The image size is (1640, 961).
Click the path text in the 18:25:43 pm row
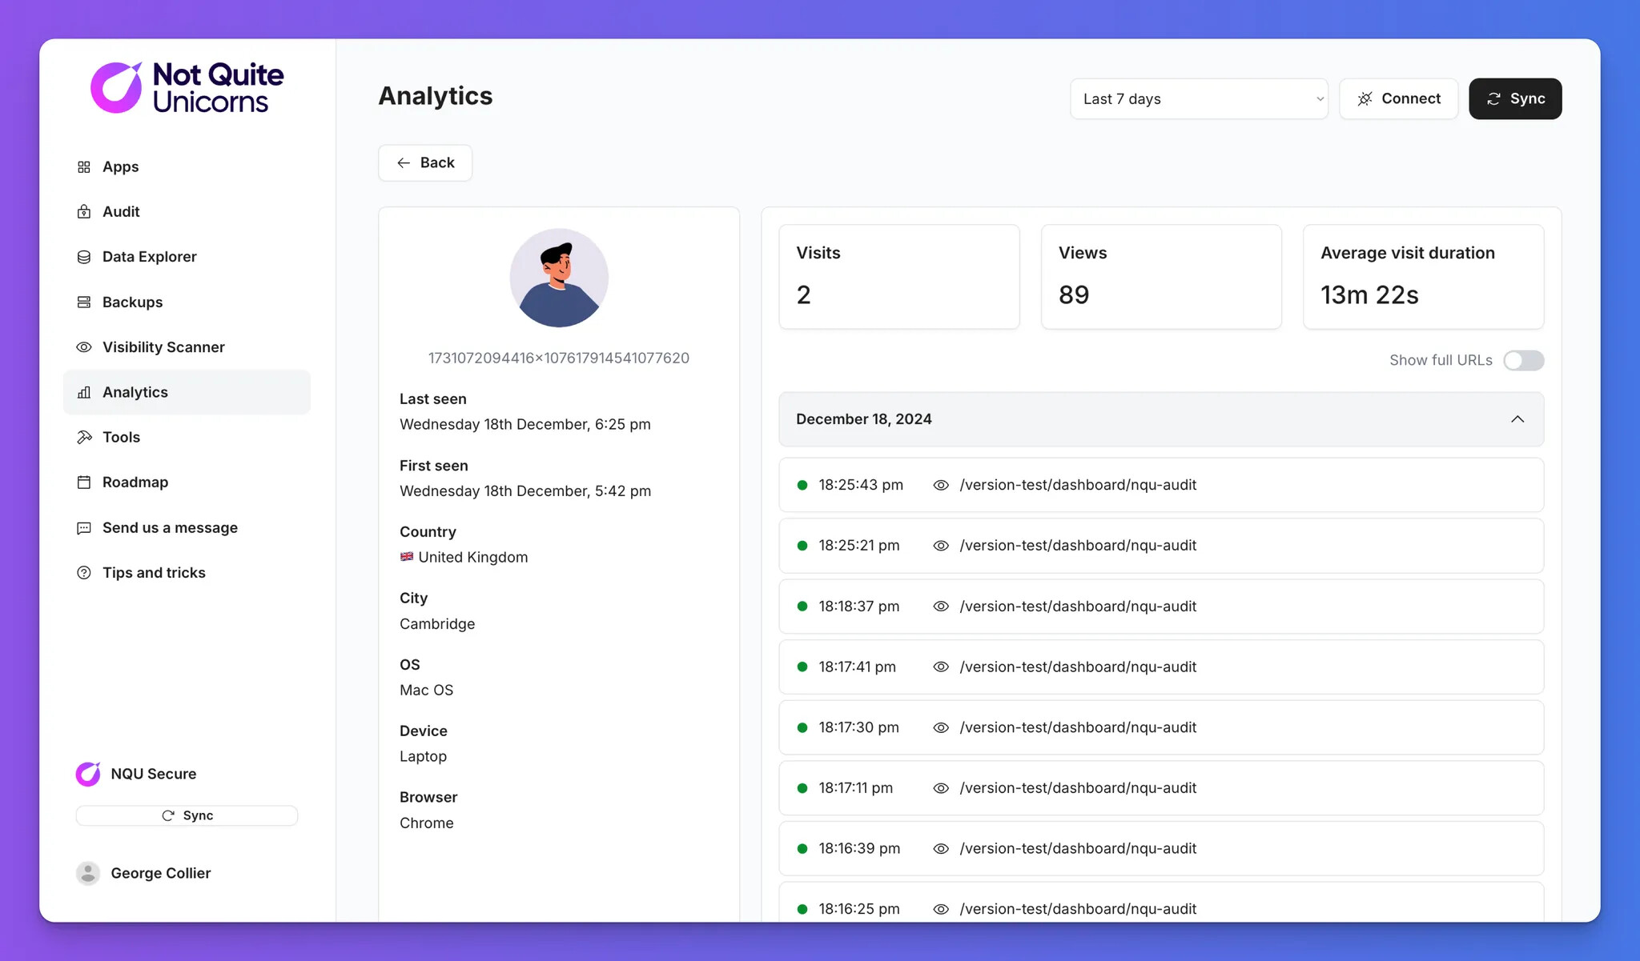pos(1078,485)
